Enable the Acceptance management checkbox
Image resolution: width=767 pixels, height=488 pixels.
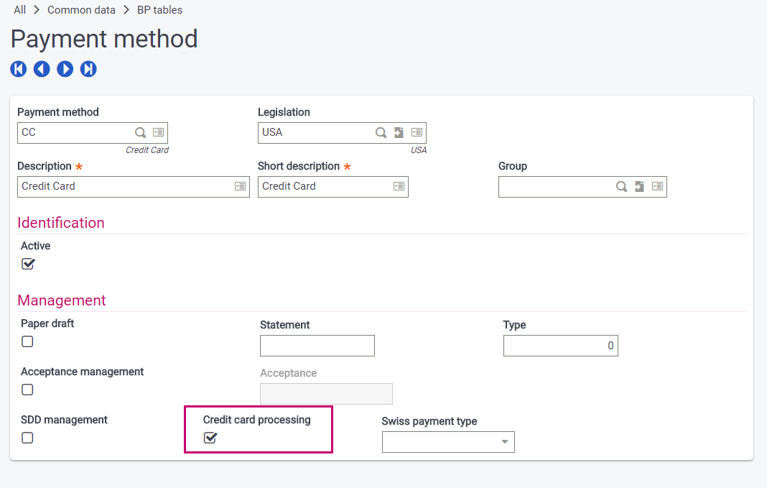tap(27, 390)
